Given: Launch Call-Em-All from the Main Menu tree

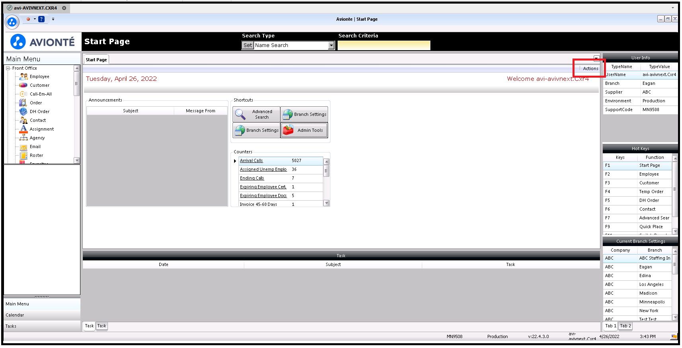Looking at the screenshot, I should coord(41,94).
